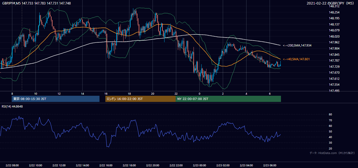Viewport: 358px width, 168px height.
Task: Click hour tick 0 under price chart
Action: (199, 94)
